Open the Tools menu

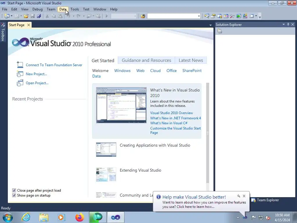(75, 9)
